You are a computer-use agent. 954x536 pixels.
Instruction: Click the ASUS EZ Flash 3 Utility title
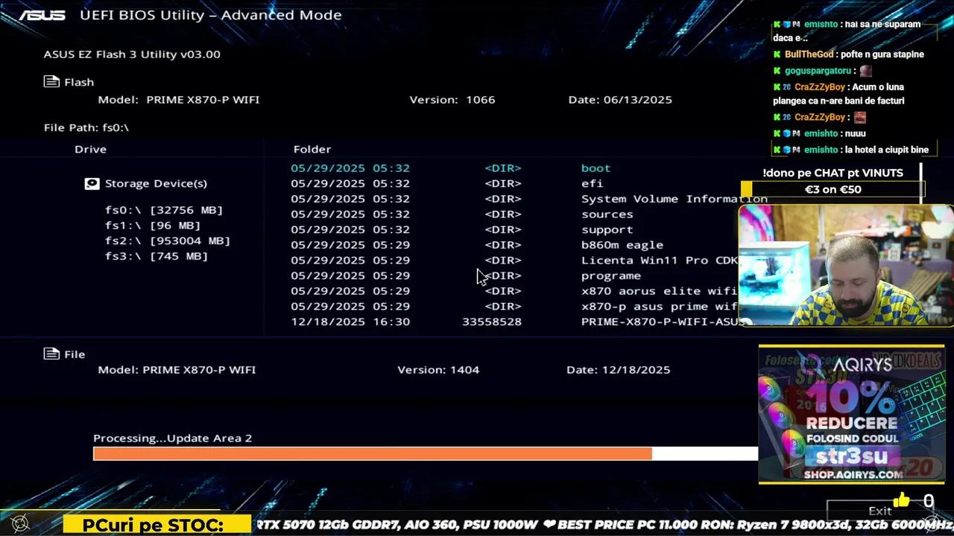[x=132, y=54]
